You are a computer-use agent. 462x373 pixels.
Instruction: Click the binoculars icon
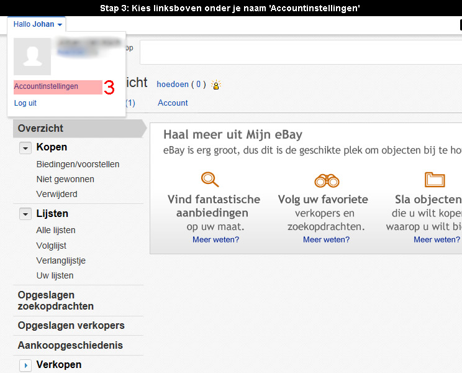click(x=327, y=180)
